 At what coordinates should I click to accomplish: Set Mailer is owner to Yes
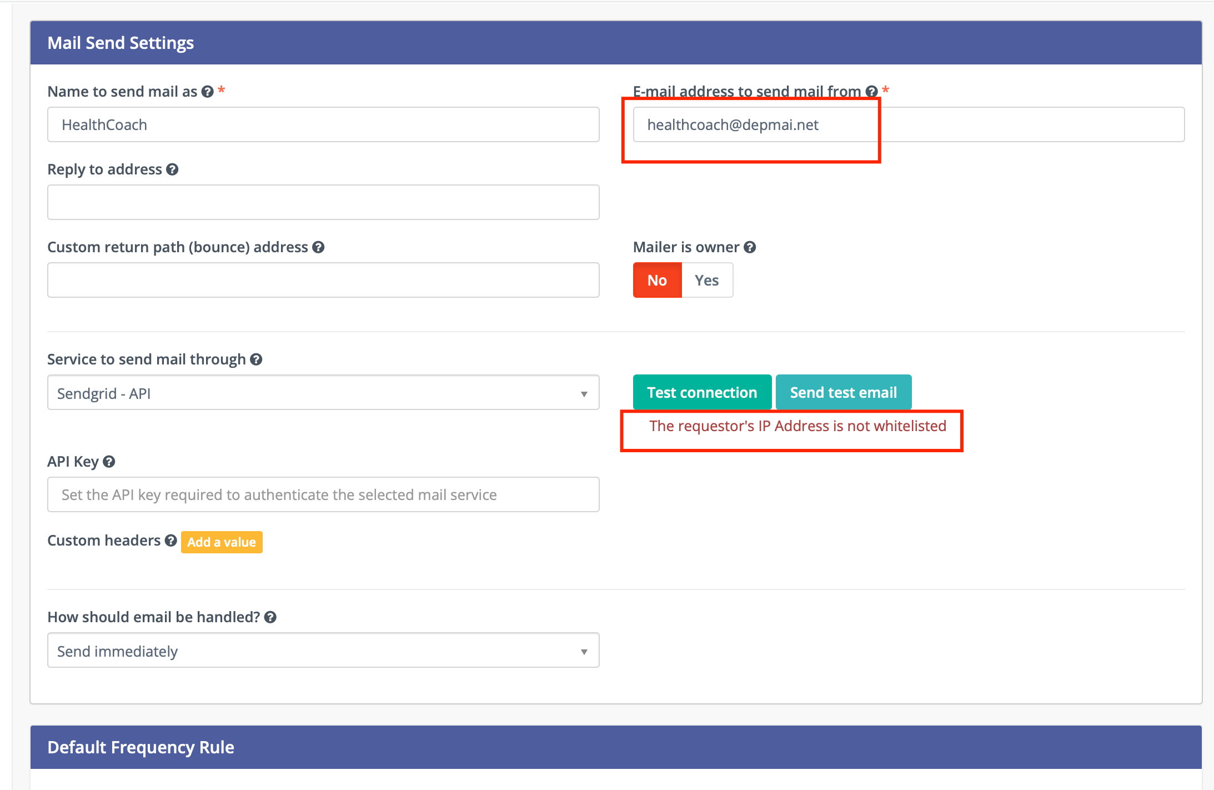[x=706, y=281]
